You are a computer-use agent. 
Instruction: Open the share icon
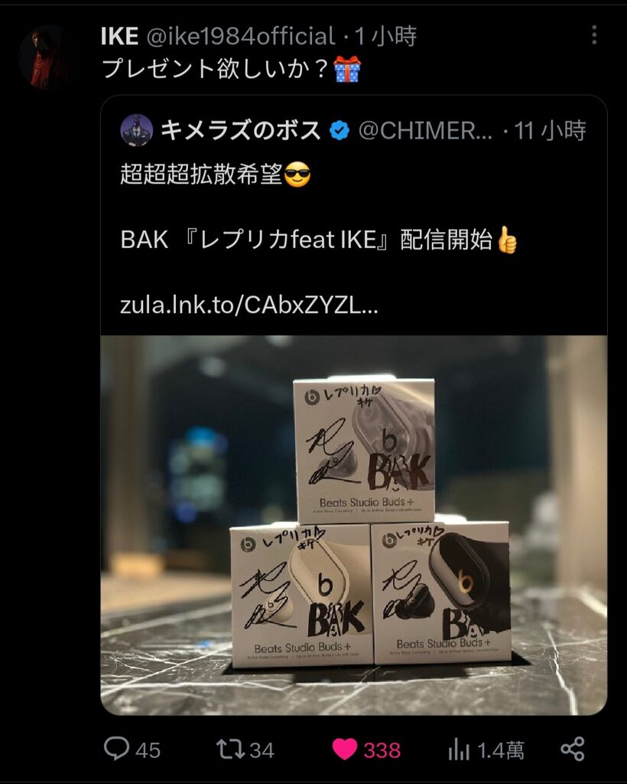(573, 749)
